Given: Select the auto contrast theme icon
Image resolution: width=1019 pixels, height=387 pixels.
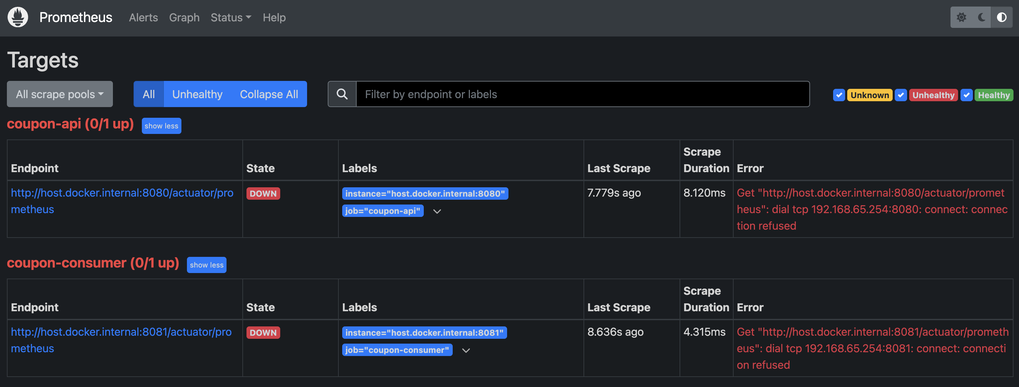Looking at the screenshot, I should [x=1001, y=18].
